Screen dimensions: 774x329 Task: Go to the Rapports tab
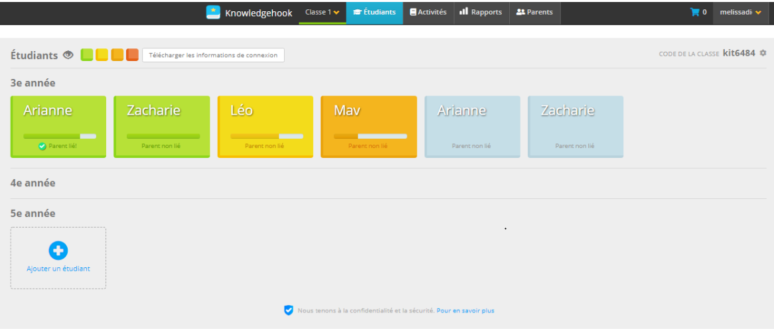[x=481, y=13]
